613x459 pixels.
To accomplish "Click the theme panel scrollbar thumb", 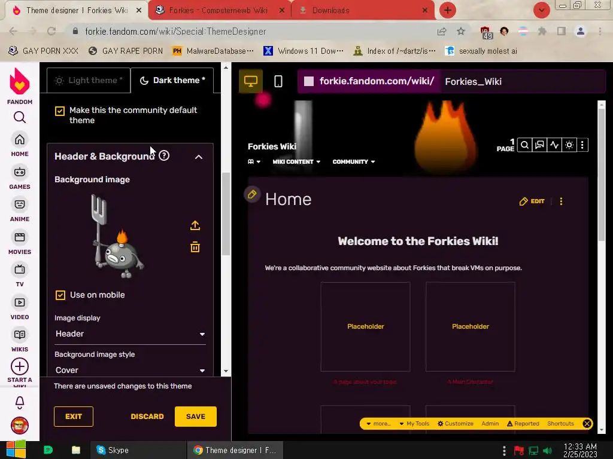I will pyautogui.click(x=226, y=214).
